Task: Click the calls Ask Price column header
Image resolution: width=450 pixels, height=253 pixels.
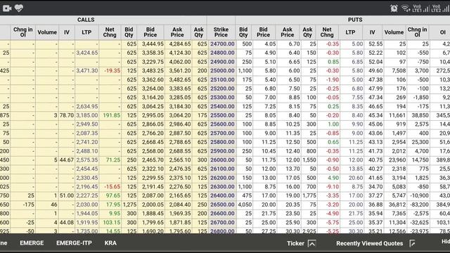Action: pyautogui.click(x=177, y=32)
